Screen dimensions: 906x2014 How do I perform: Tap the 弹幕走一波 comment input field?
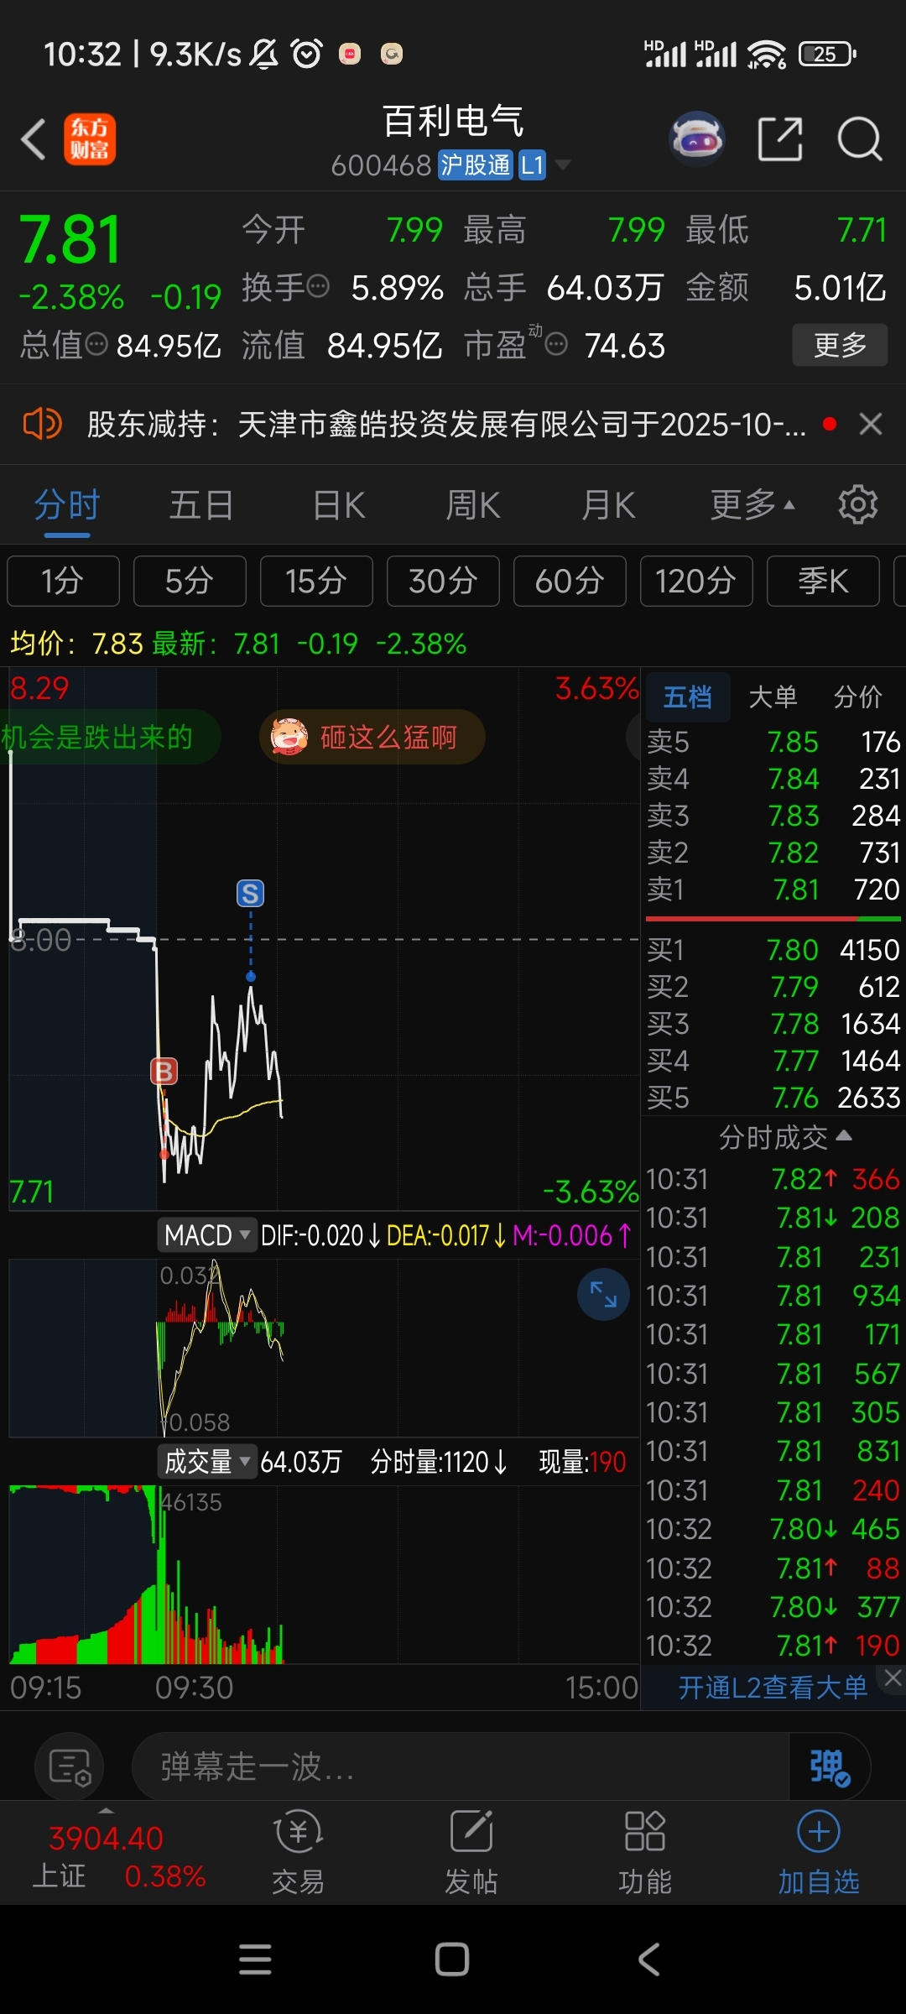point(461,1767)
